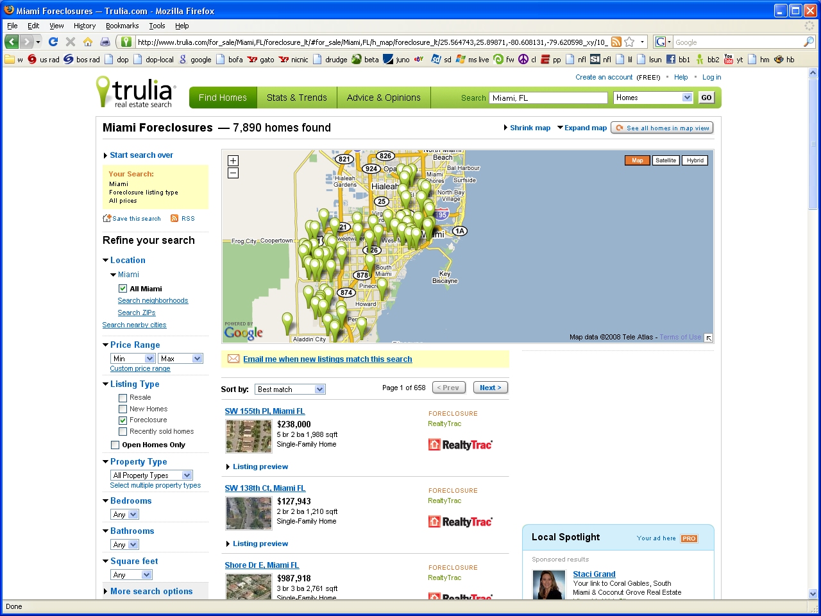Image resolution: width=821 pixels, height=616 pixels.
Task: Switch the map to Hybrid view
Action: [x=695, y=160]
